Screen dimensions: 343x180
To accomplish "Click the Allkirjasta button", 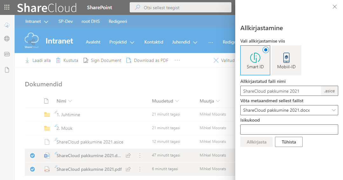I will click(256, 142).
